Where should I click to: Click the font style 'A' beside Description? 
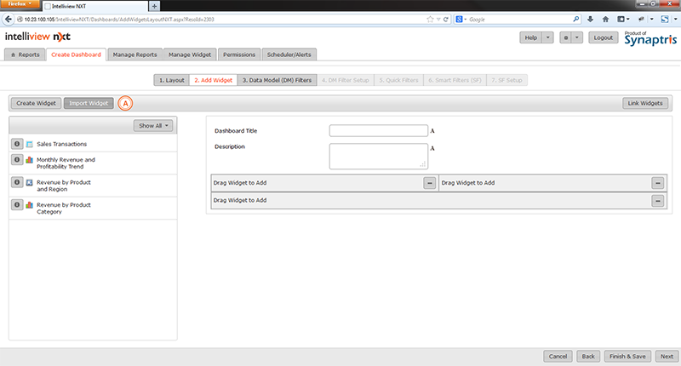pos(432,148)
